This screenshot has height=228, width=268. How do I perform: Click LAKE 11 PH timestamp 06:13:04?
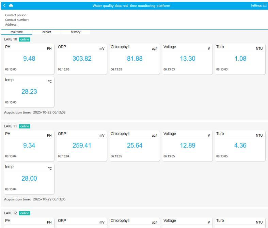pyautogui.click(x=11, y=156)
